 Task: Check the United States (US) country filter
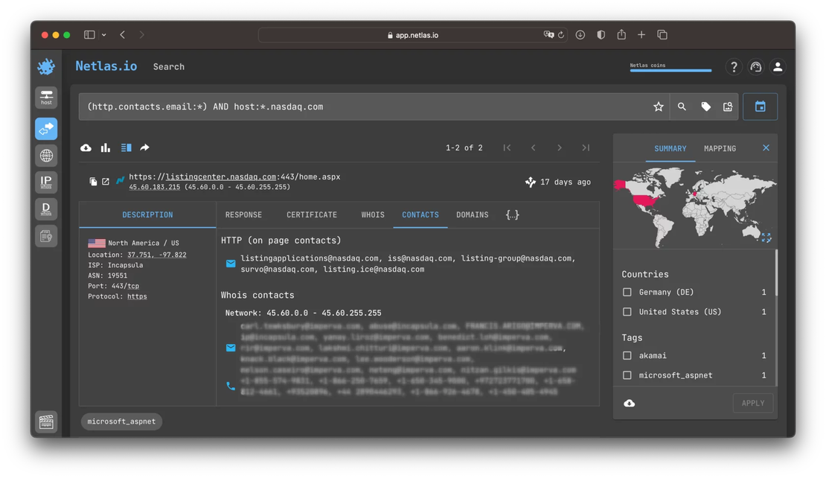[627, 311]
